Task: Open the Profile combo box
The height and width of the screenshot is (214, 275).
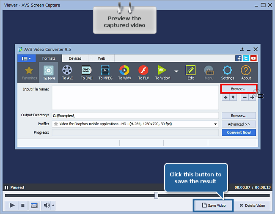Action: point(135,124)
